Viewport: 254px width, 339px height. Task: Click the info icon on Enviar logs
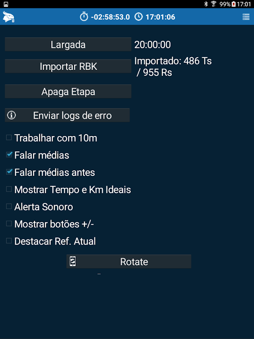click(12, 115)
